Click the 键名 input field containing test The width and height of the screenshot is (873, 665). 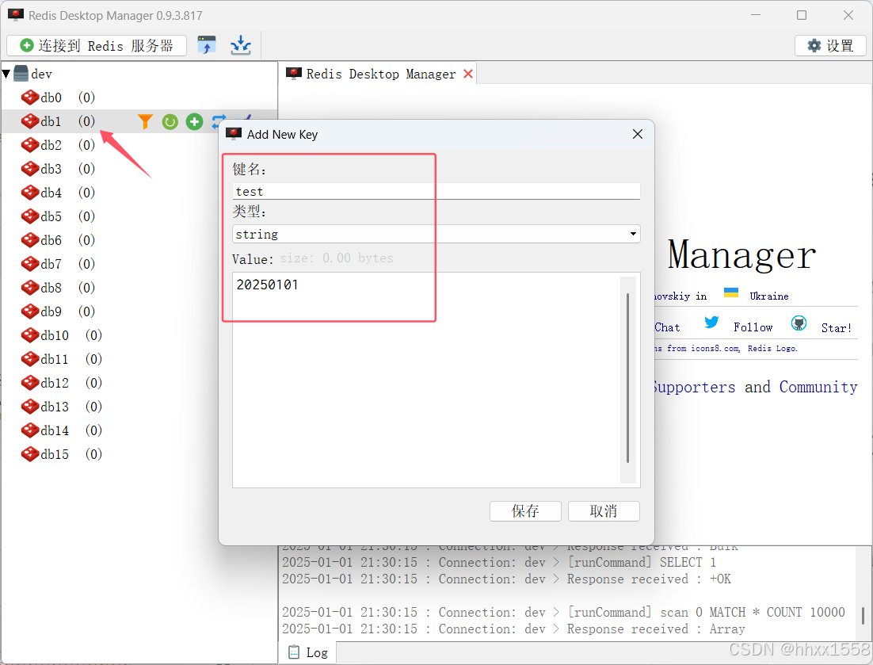pyautogui.click(x=436, y=191)
